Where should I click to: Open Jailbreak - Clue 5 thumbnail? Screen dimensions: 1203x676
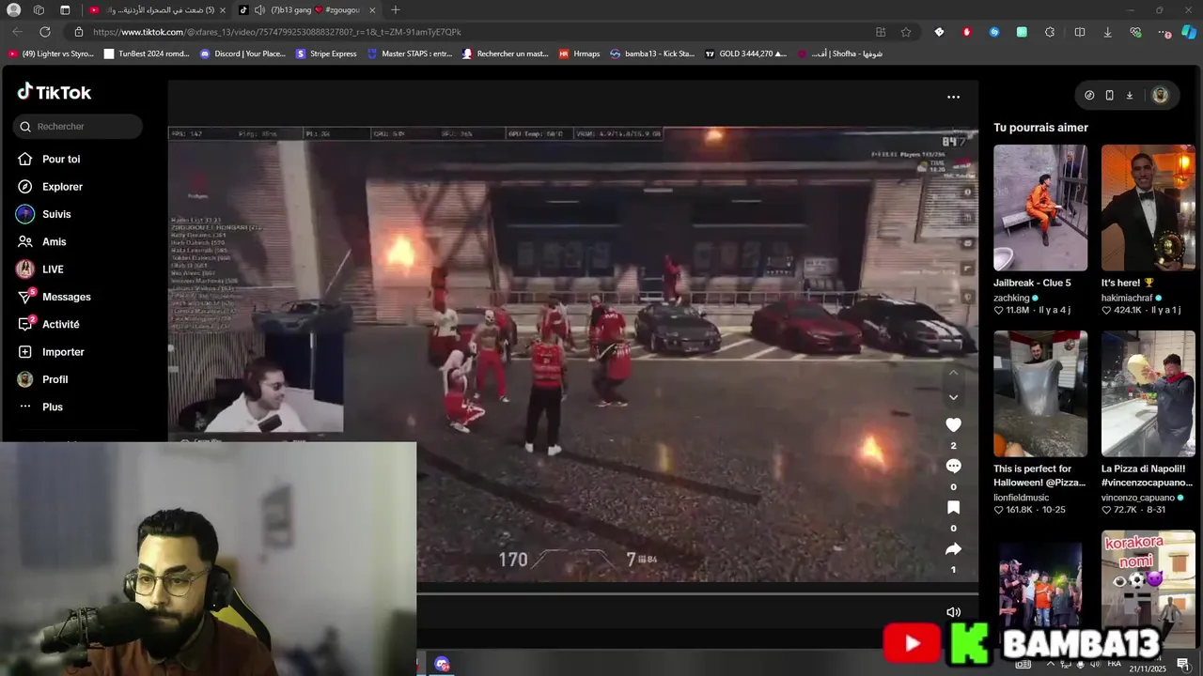pos(1040,207)
